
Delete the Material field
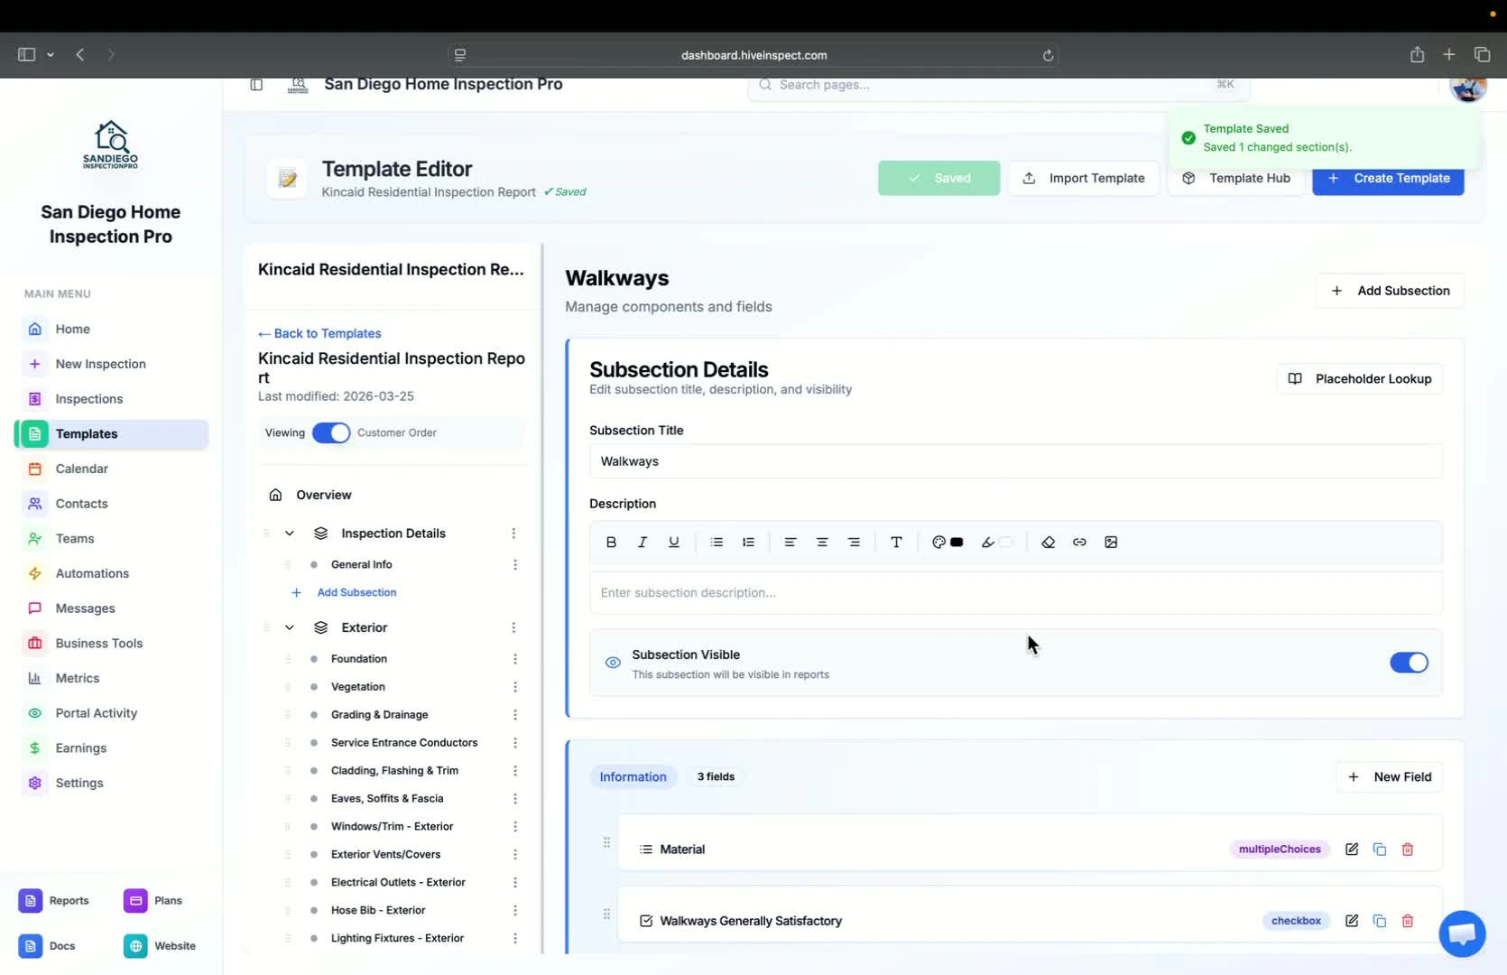(x=1408, y=850)
